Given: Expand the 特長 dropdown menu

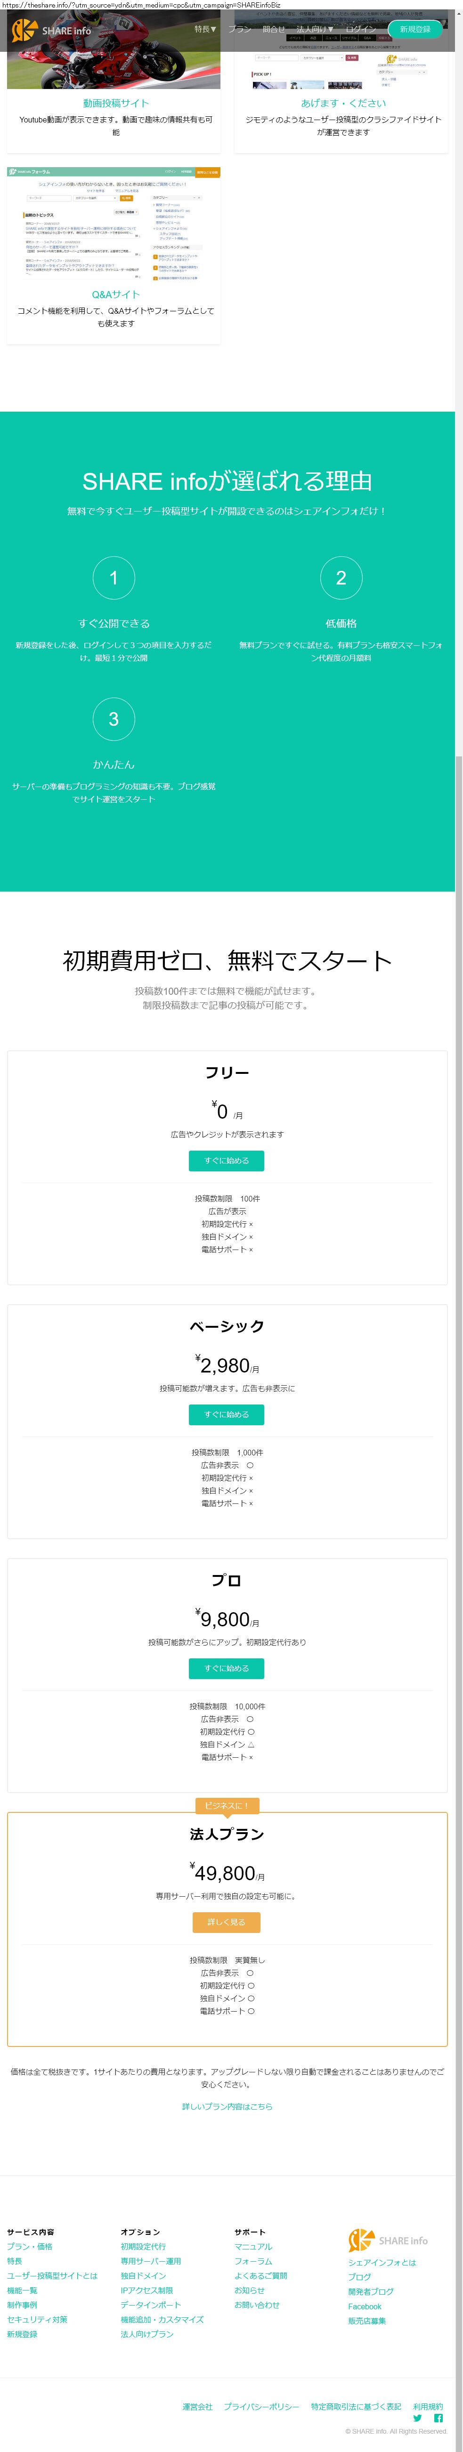Looking at the screenshot, I should click(x=205, y=30).
